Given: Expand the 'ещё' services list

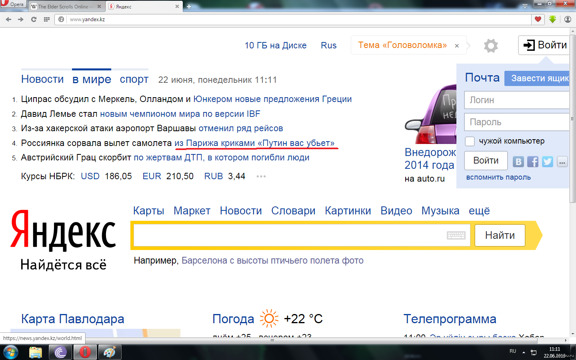Looking at the screenshot, I should [x=479, y=211].
